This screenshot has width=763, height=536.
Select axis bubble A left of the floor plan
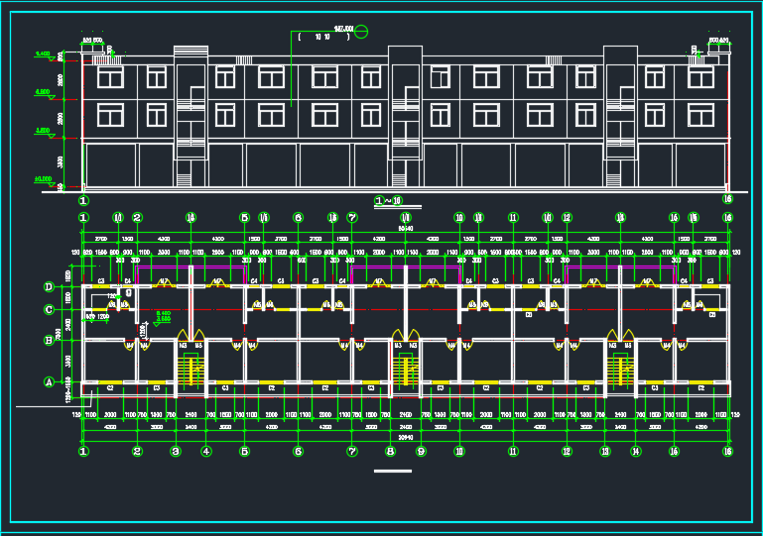point(49,382)
